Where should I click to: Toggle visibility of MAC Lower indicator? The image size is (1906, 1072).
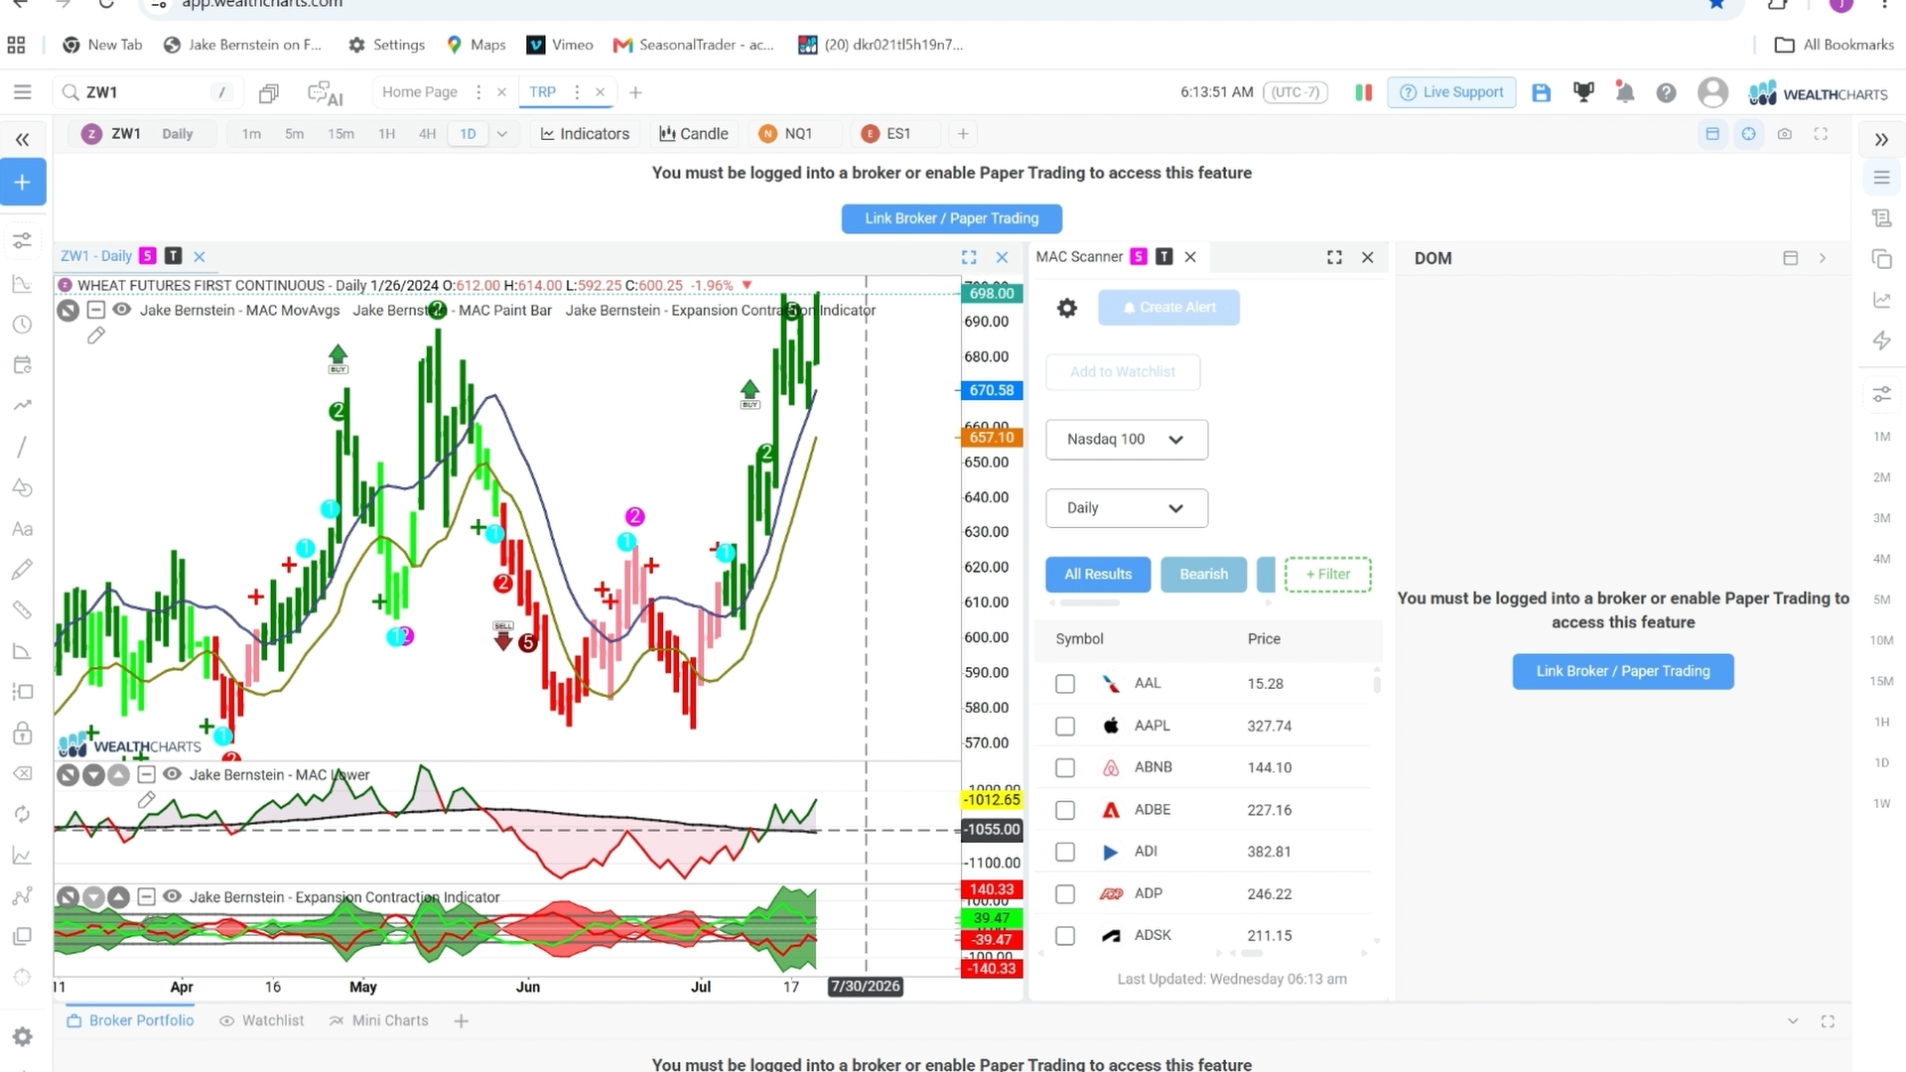(172, 774)
